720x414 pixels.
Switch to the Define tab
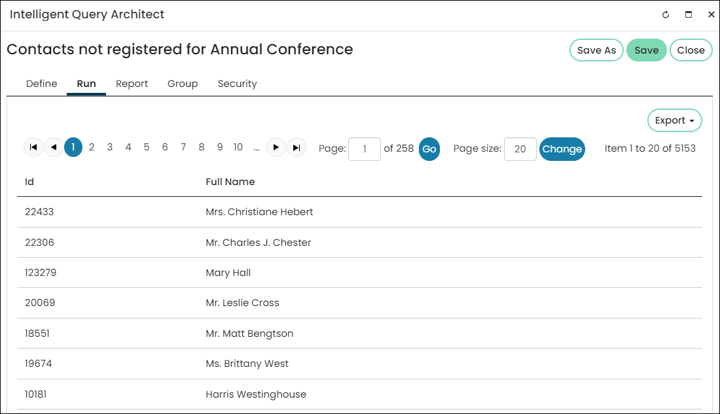coord(42,84)
